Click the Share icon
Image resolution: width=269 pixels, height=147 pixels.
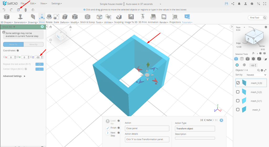(233, 4)
